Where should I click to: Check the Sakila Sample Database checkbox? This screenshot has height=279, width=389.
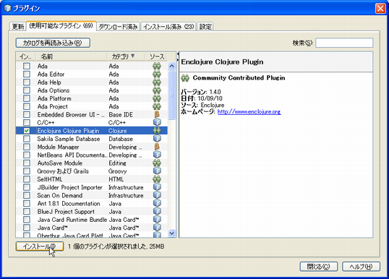point(27,139)
